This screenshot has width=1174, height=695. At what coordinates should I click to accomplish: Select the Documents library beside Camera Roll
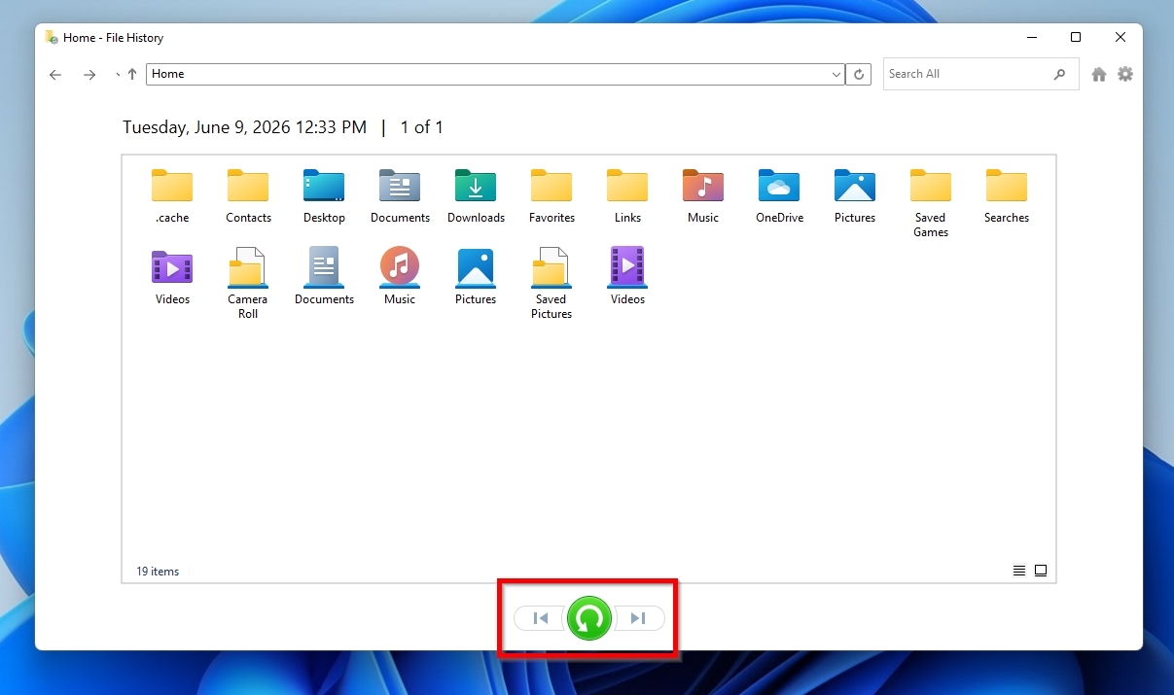coord(324,277)
